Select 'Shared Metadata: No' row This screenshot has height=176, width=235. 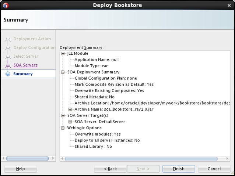(95, 97)
